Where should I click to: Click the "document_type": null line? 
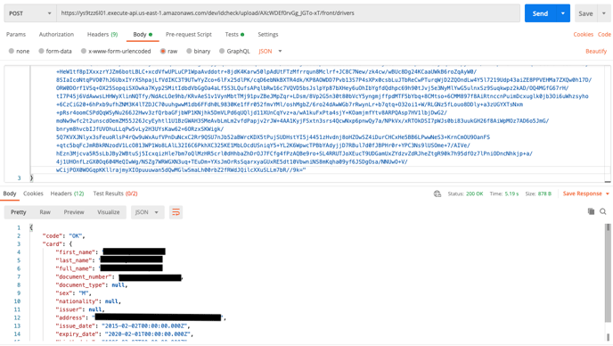click(92, 284)
